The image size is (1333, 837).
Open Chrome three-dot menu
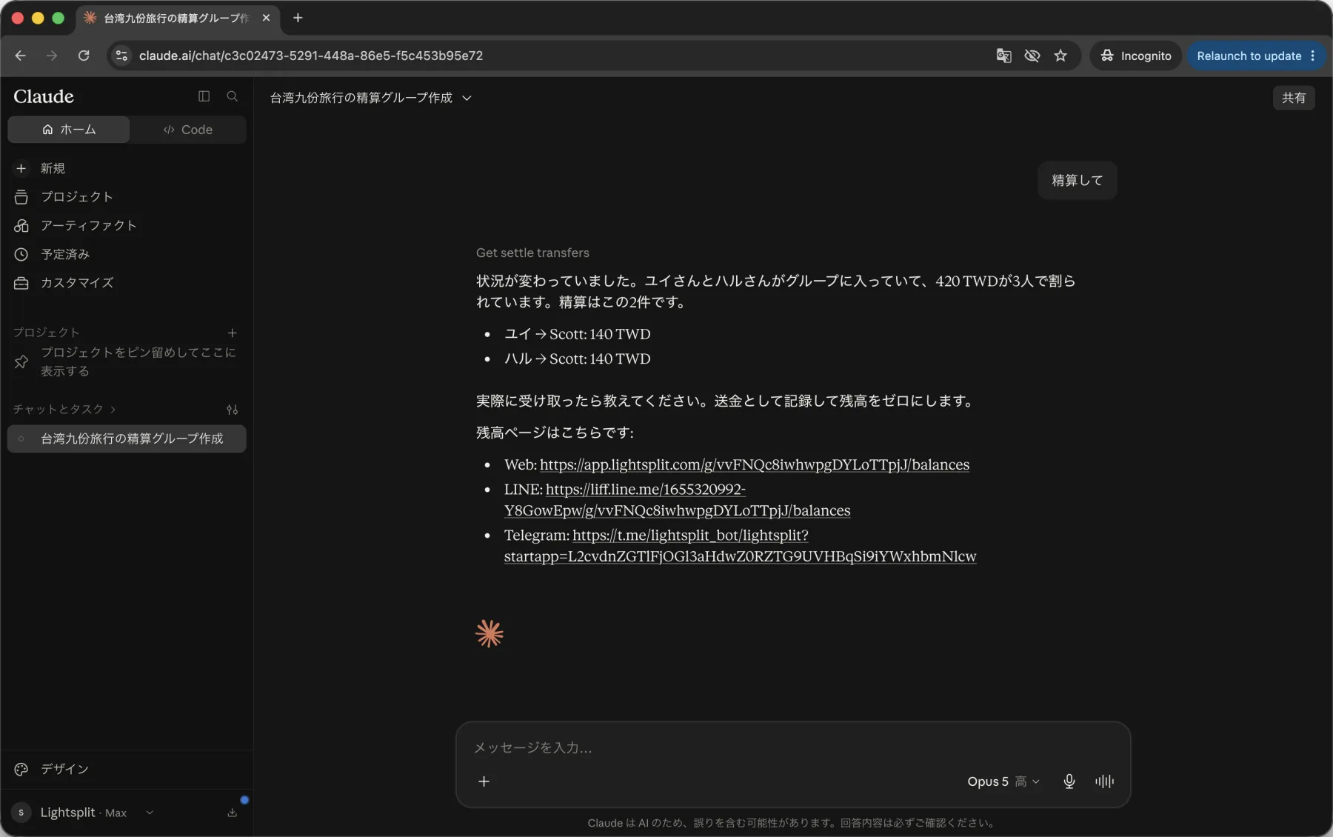tap(1313, 56)
